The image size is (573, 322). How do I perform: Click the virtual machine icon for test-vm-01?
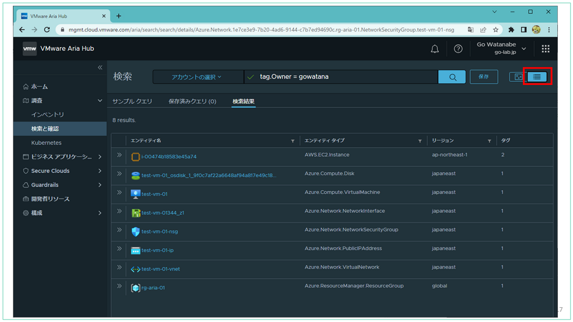(135, 194)
